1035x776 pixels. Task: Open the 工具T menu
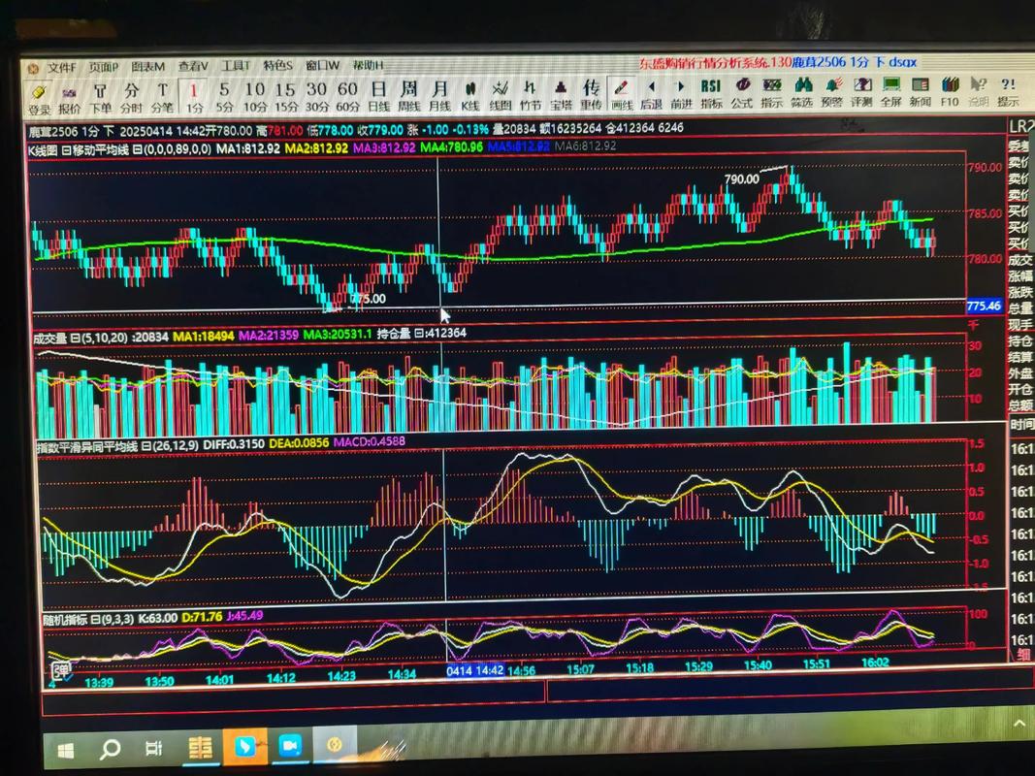click(x=236, y=66)
